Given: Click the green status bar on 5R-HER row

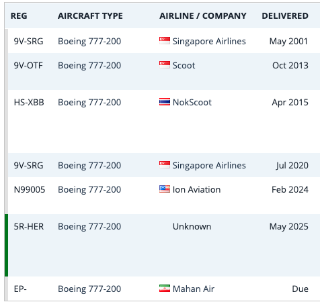Looking at the screenshot, I should (x=6, y=245).
